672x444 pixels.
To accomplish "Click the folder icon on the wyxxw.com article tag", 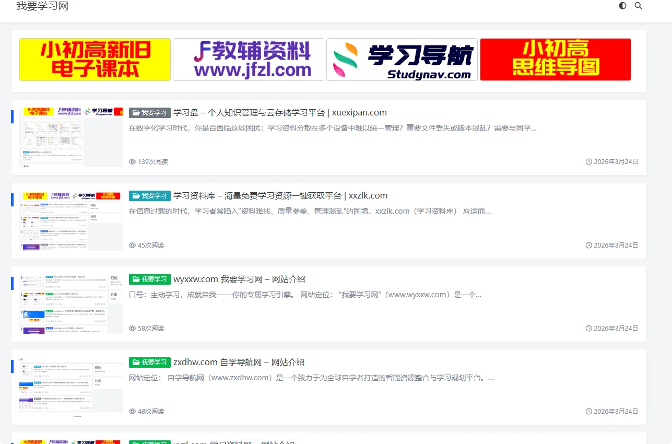I will (x=136, y=279).
